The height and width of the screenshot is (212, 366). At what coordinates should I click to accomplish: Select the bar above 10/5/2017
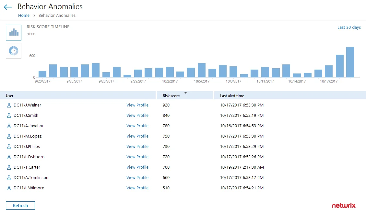coord(202,70)
